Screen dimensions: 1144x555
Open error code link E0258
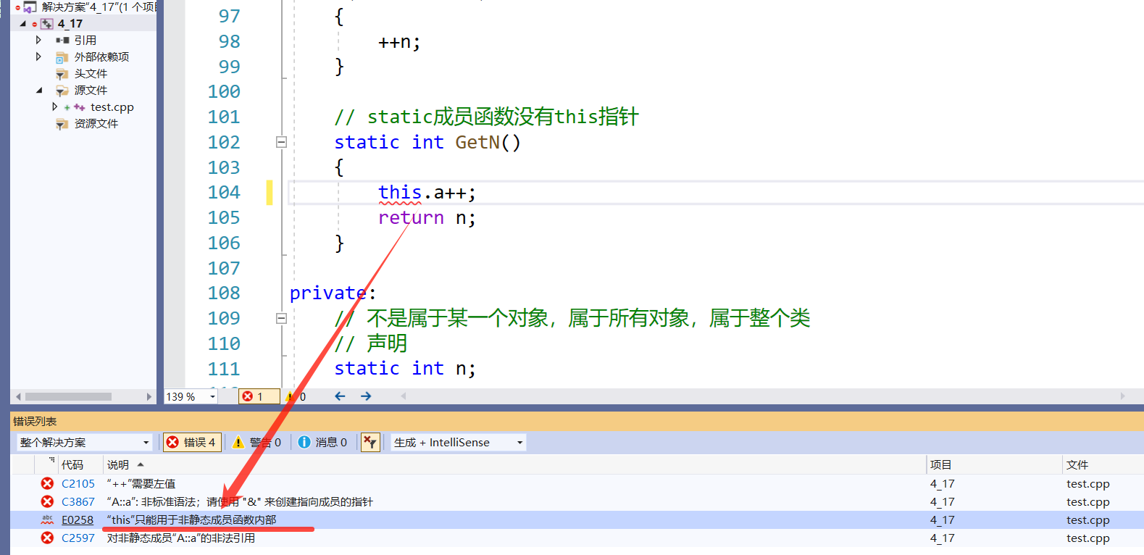[x=78, y=519]
